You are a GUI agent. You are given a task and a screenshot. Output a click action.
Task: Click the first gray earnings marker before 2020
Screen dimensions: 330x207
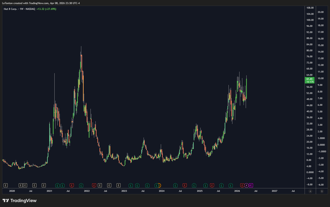(5, 185)
